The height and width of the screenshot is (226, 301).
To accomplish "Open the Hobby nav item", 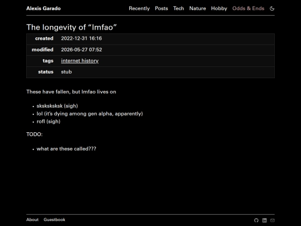I will click(x=219, y=8).
